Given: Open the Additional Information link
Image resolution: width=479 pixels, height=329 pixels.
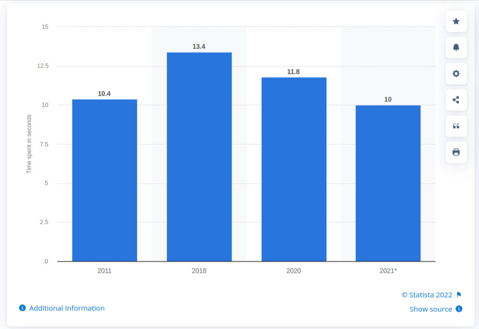Looking at the screenshot, I should click(x=67, y=308).
